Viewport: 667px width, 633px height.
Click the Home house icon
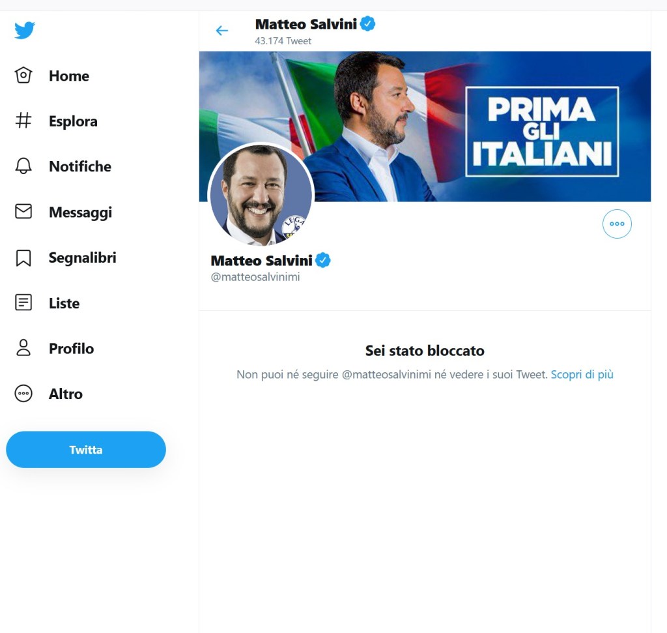tap(23, 76)
